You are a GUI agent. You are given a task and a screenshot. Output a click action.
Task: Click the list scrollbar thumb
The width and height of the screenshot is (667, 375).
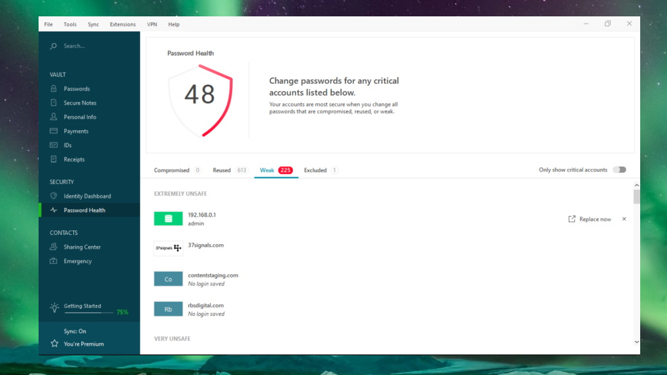tap(636, 196)
